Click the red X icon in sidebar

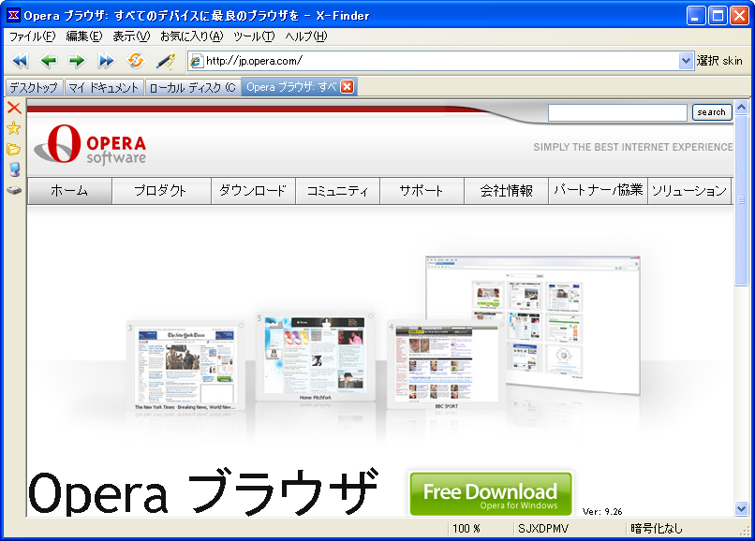[14, 108]
